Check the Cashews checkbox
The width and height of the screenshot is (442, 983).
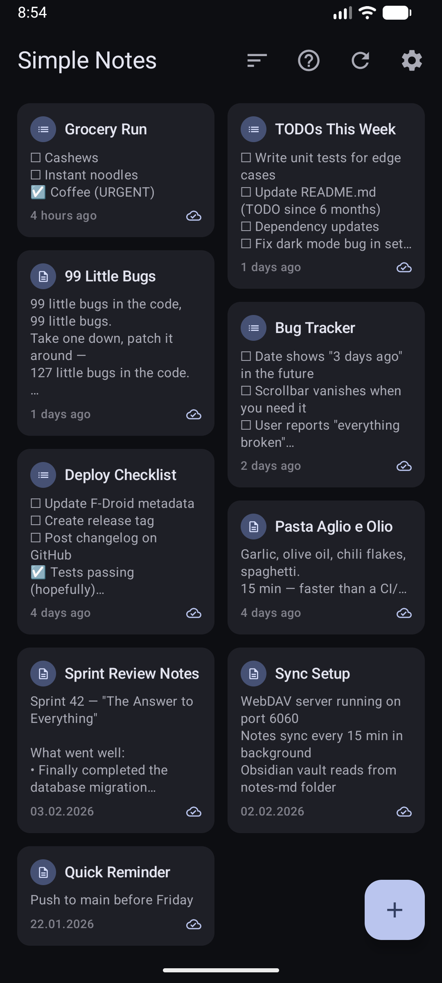[x=36, y=157]
